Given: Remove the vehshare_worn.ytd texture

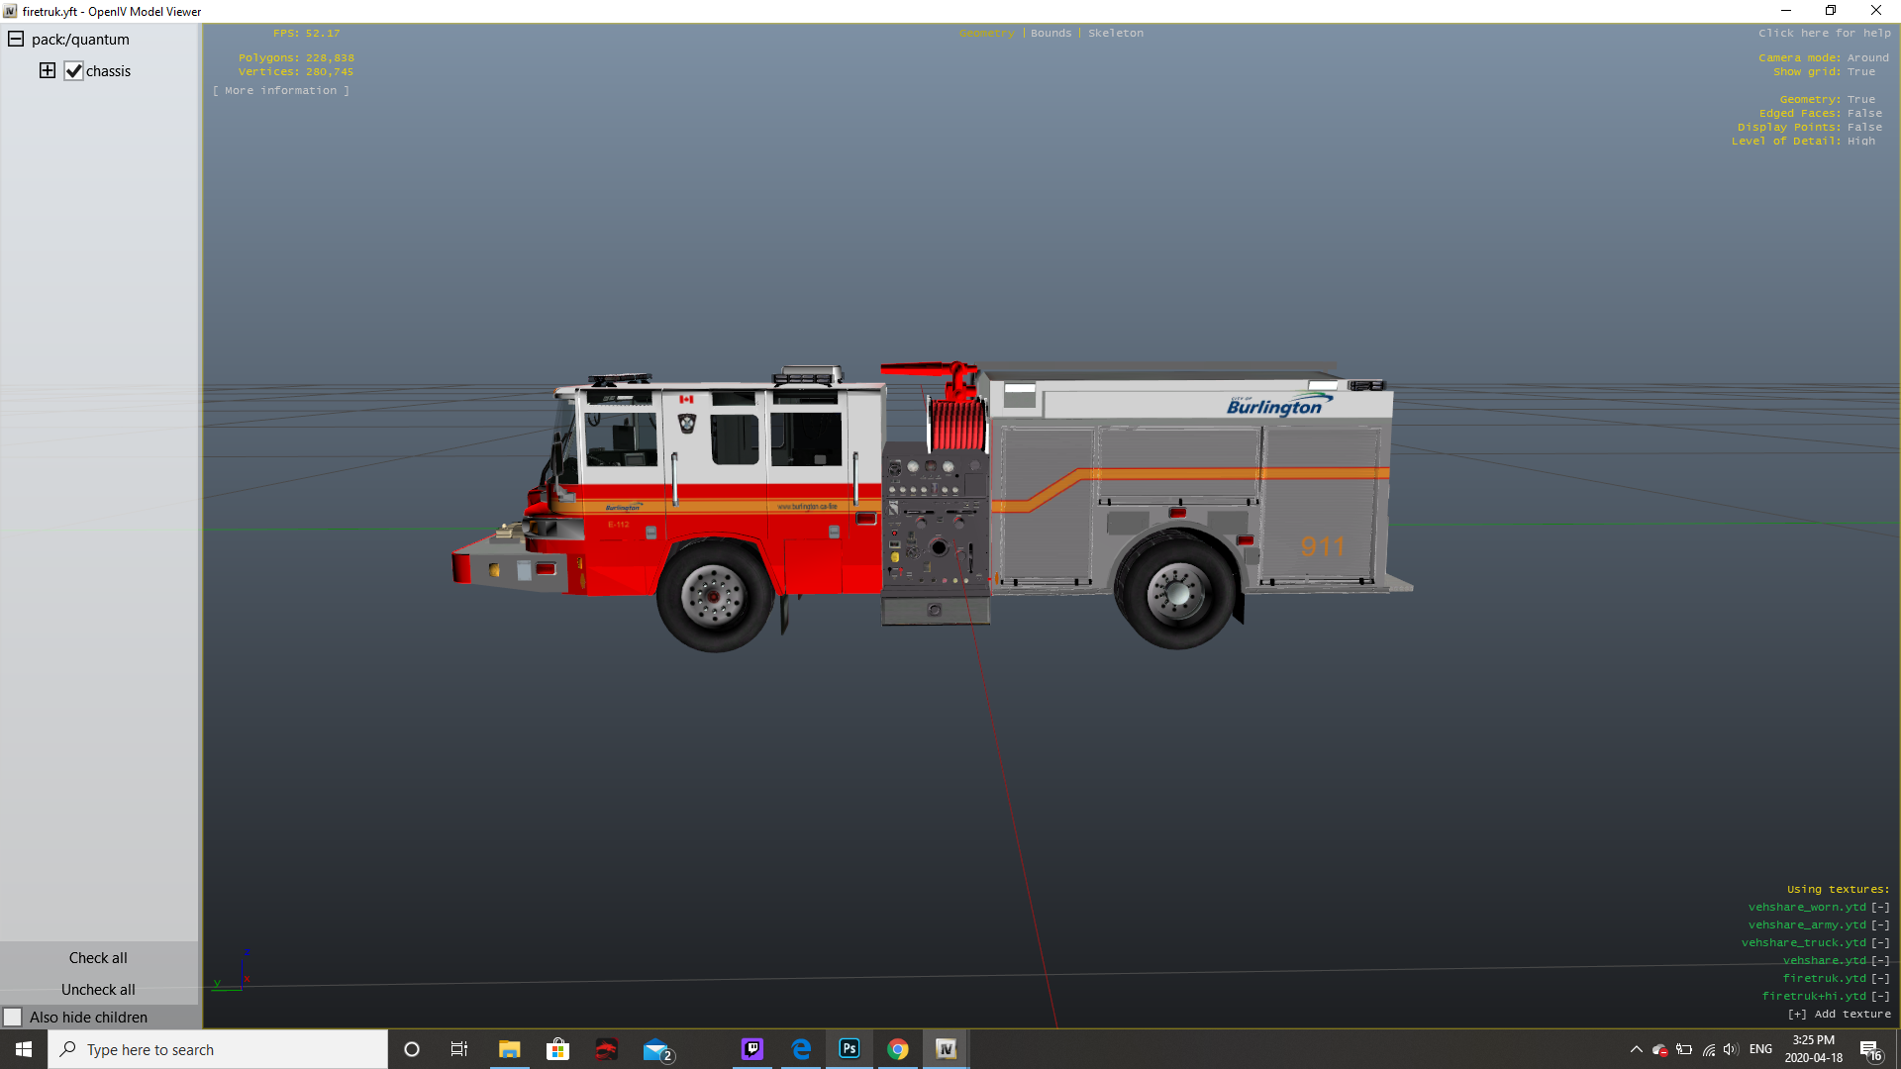Looking at the screenshot, I should coord(1880,907).
